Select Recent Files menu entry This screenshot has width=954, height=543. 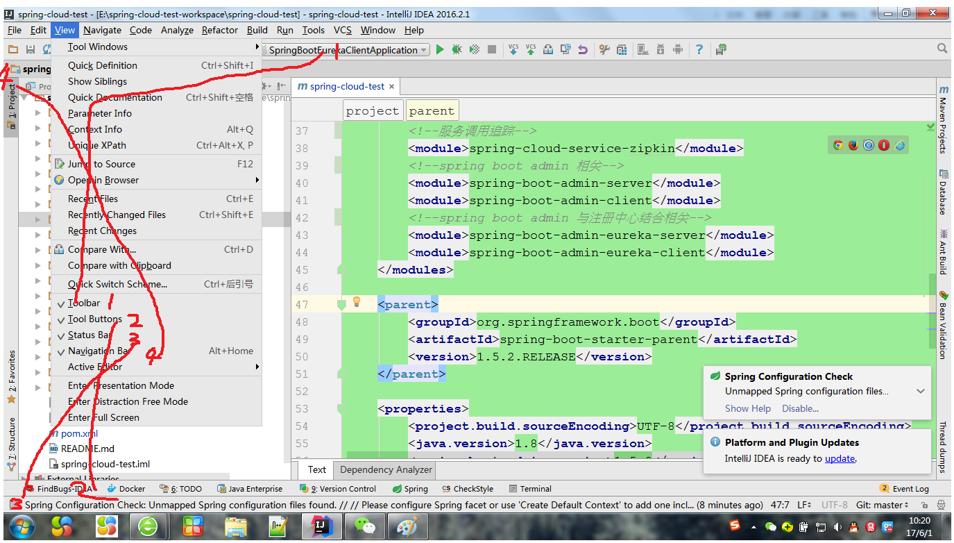point(156,199)
